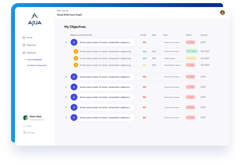Open Feedback Requests menu item

tap(37, 65)
